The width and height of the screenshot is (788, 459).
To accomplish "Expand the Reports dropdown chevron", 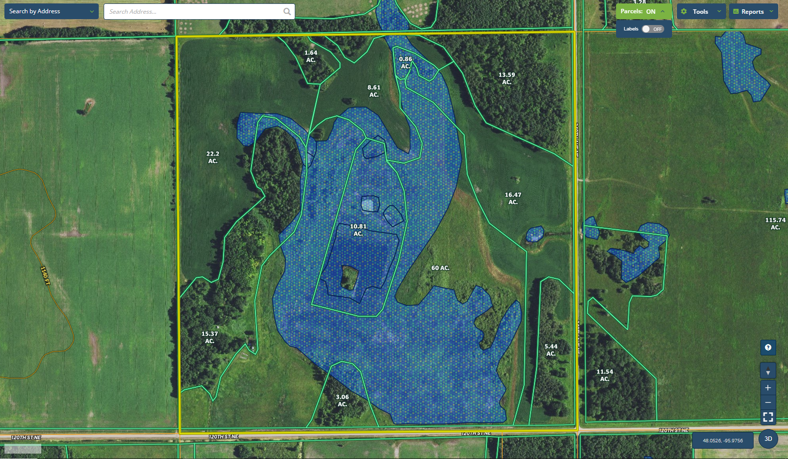I will (x=771, y=11).
